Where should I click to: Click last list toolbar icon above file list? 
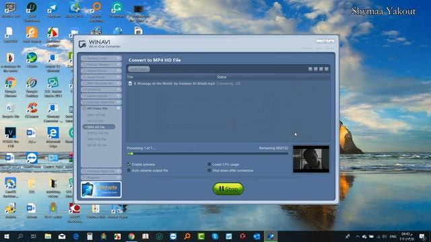327,69
